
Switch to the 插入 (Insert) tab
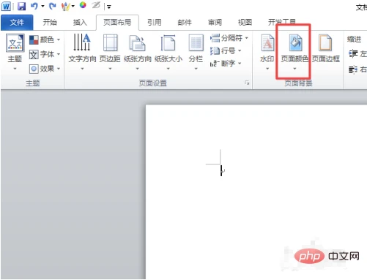[x=80, y=23]
